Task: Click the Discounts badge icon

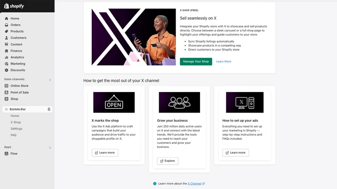Action: (6, 70)
